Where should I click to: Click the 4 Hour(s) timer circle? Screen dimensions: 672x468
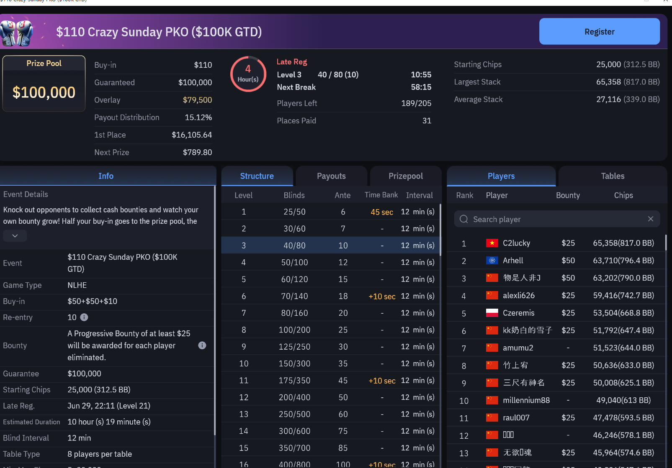coord(248,74)
